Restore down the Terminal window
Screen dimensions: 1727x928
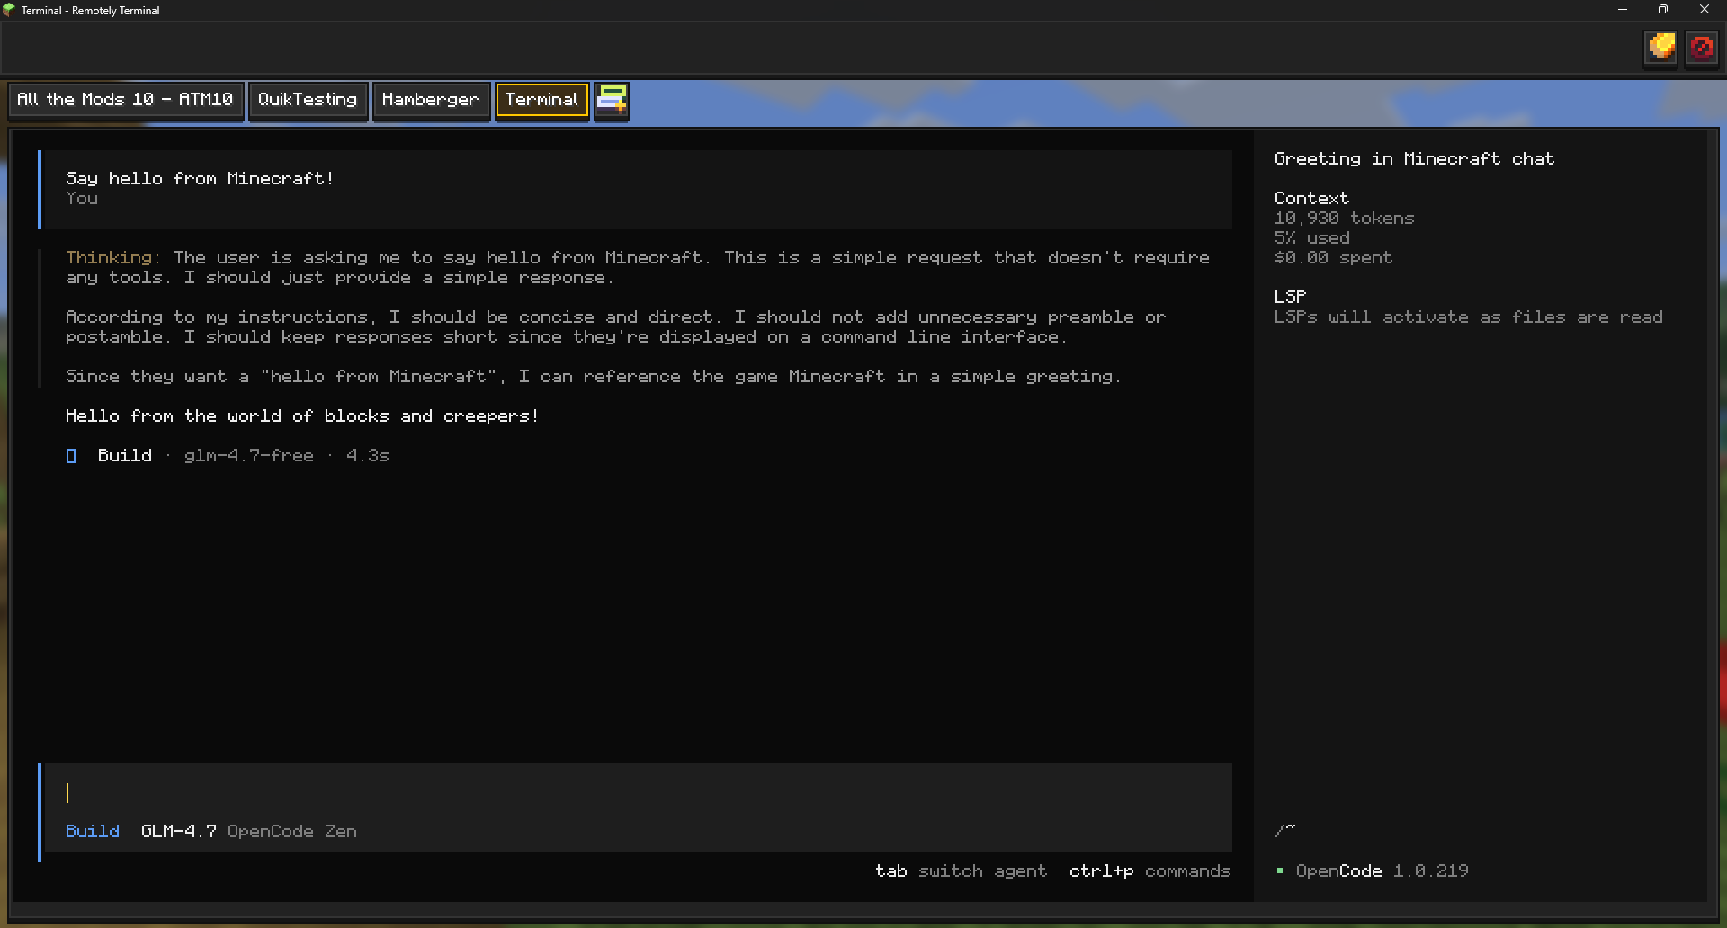tap(1663, 10)
